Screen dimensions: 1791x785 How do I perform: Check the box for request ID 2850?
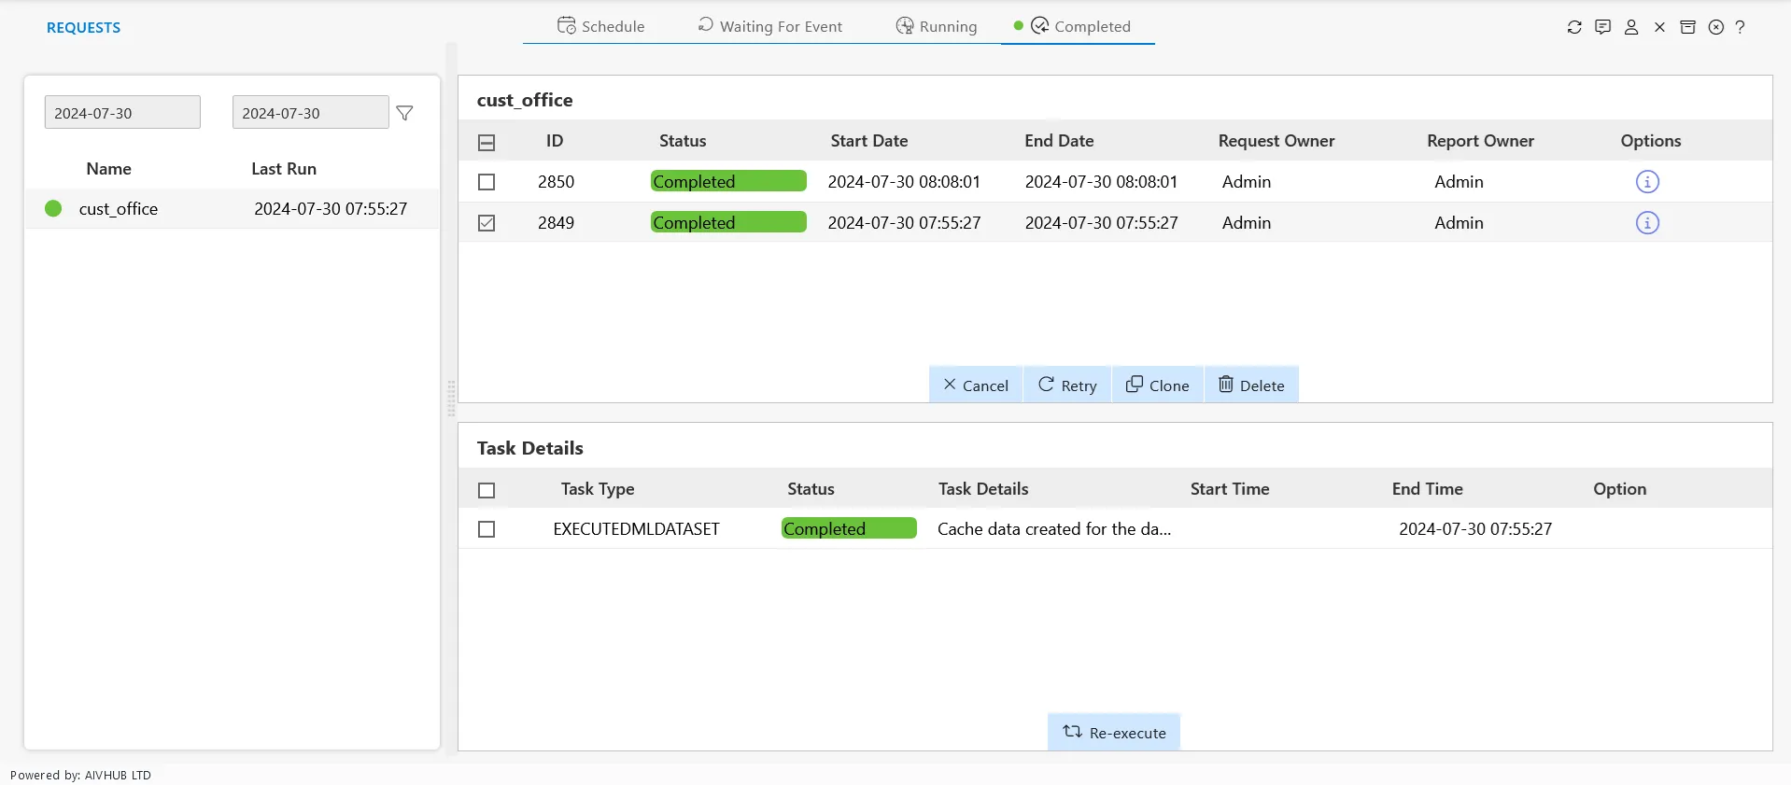487,182
